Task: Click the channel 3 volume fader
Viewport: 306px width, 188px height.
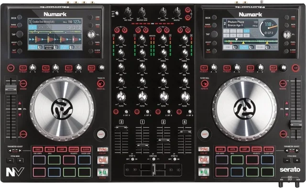Action: (121, 129)
